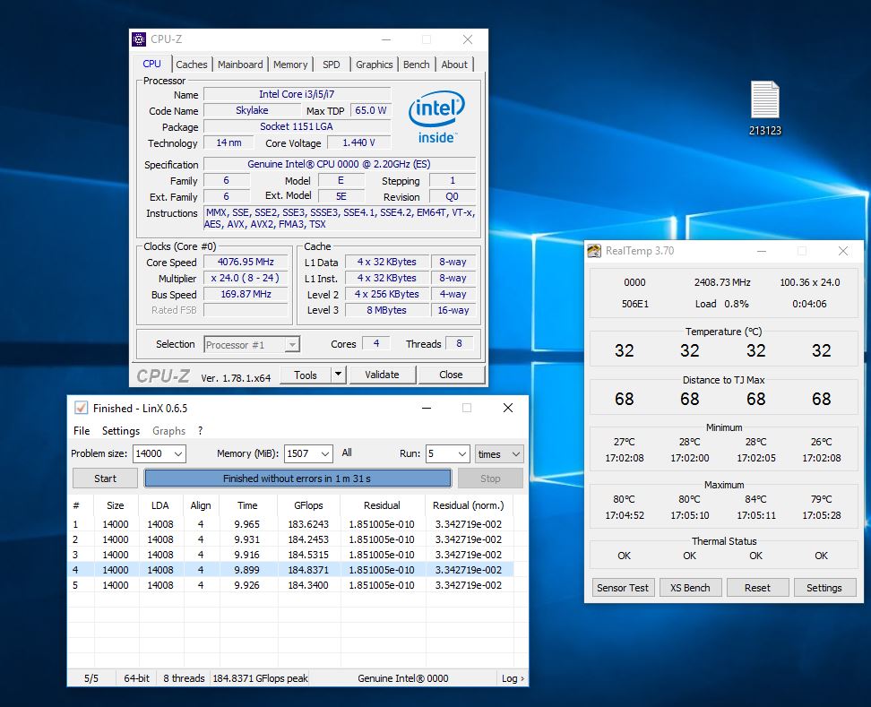Screen dimensions: 871x707
Task: Expand the Memory (MiB) dropdown in LinX
Action: click(325, 453)
